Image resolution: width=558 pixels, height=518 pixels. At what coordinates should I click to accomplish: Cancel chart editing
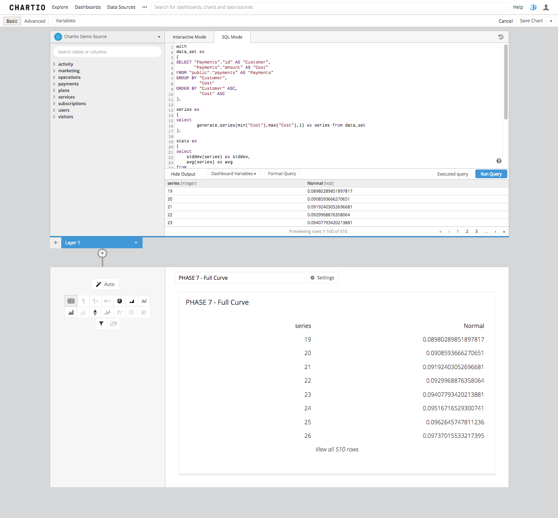tap(506, 21)
